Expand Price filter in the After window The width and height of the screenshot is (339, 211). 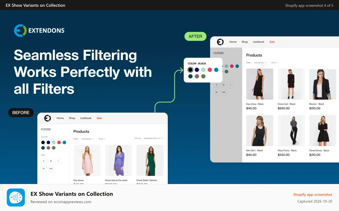click(x=275, y=63)
